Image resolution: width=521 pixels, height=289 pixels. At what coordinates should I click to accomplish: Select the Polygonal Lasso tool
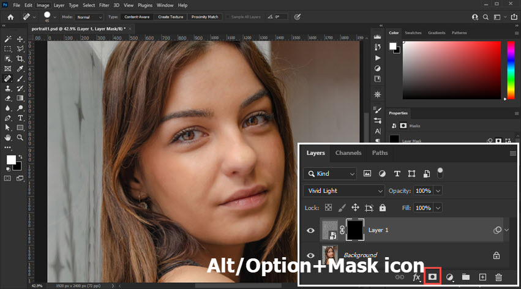tap(20, 49)
